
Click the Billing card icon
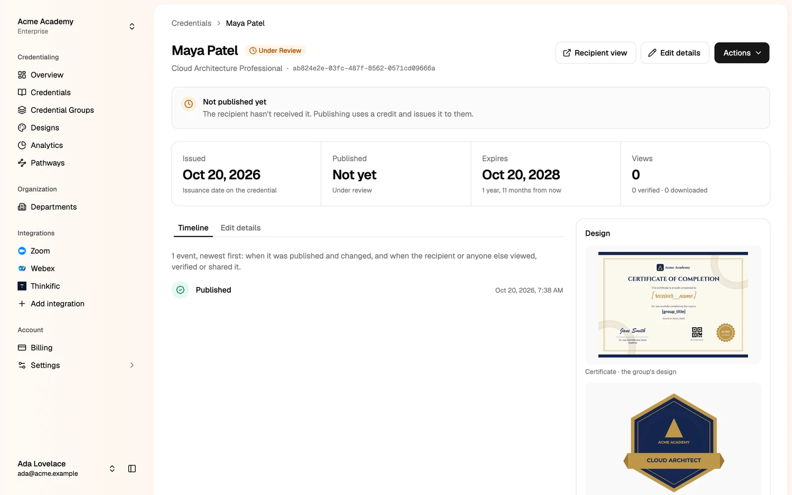(22, 347)
